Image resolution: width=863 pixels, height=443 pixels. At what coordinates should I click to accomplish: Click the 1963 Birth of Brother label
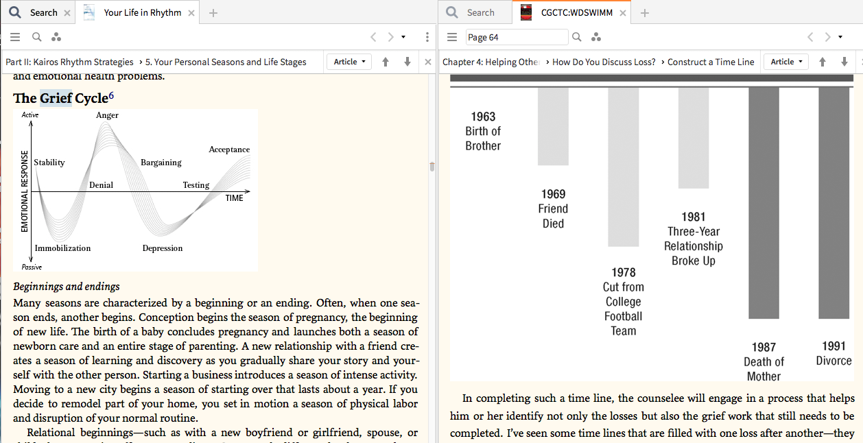[x=483, y=131]
